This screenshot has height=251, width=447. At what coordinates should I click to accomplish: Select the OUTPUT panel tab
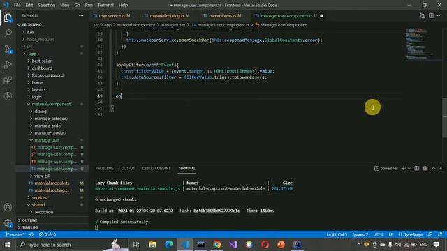tap(128, 168)
